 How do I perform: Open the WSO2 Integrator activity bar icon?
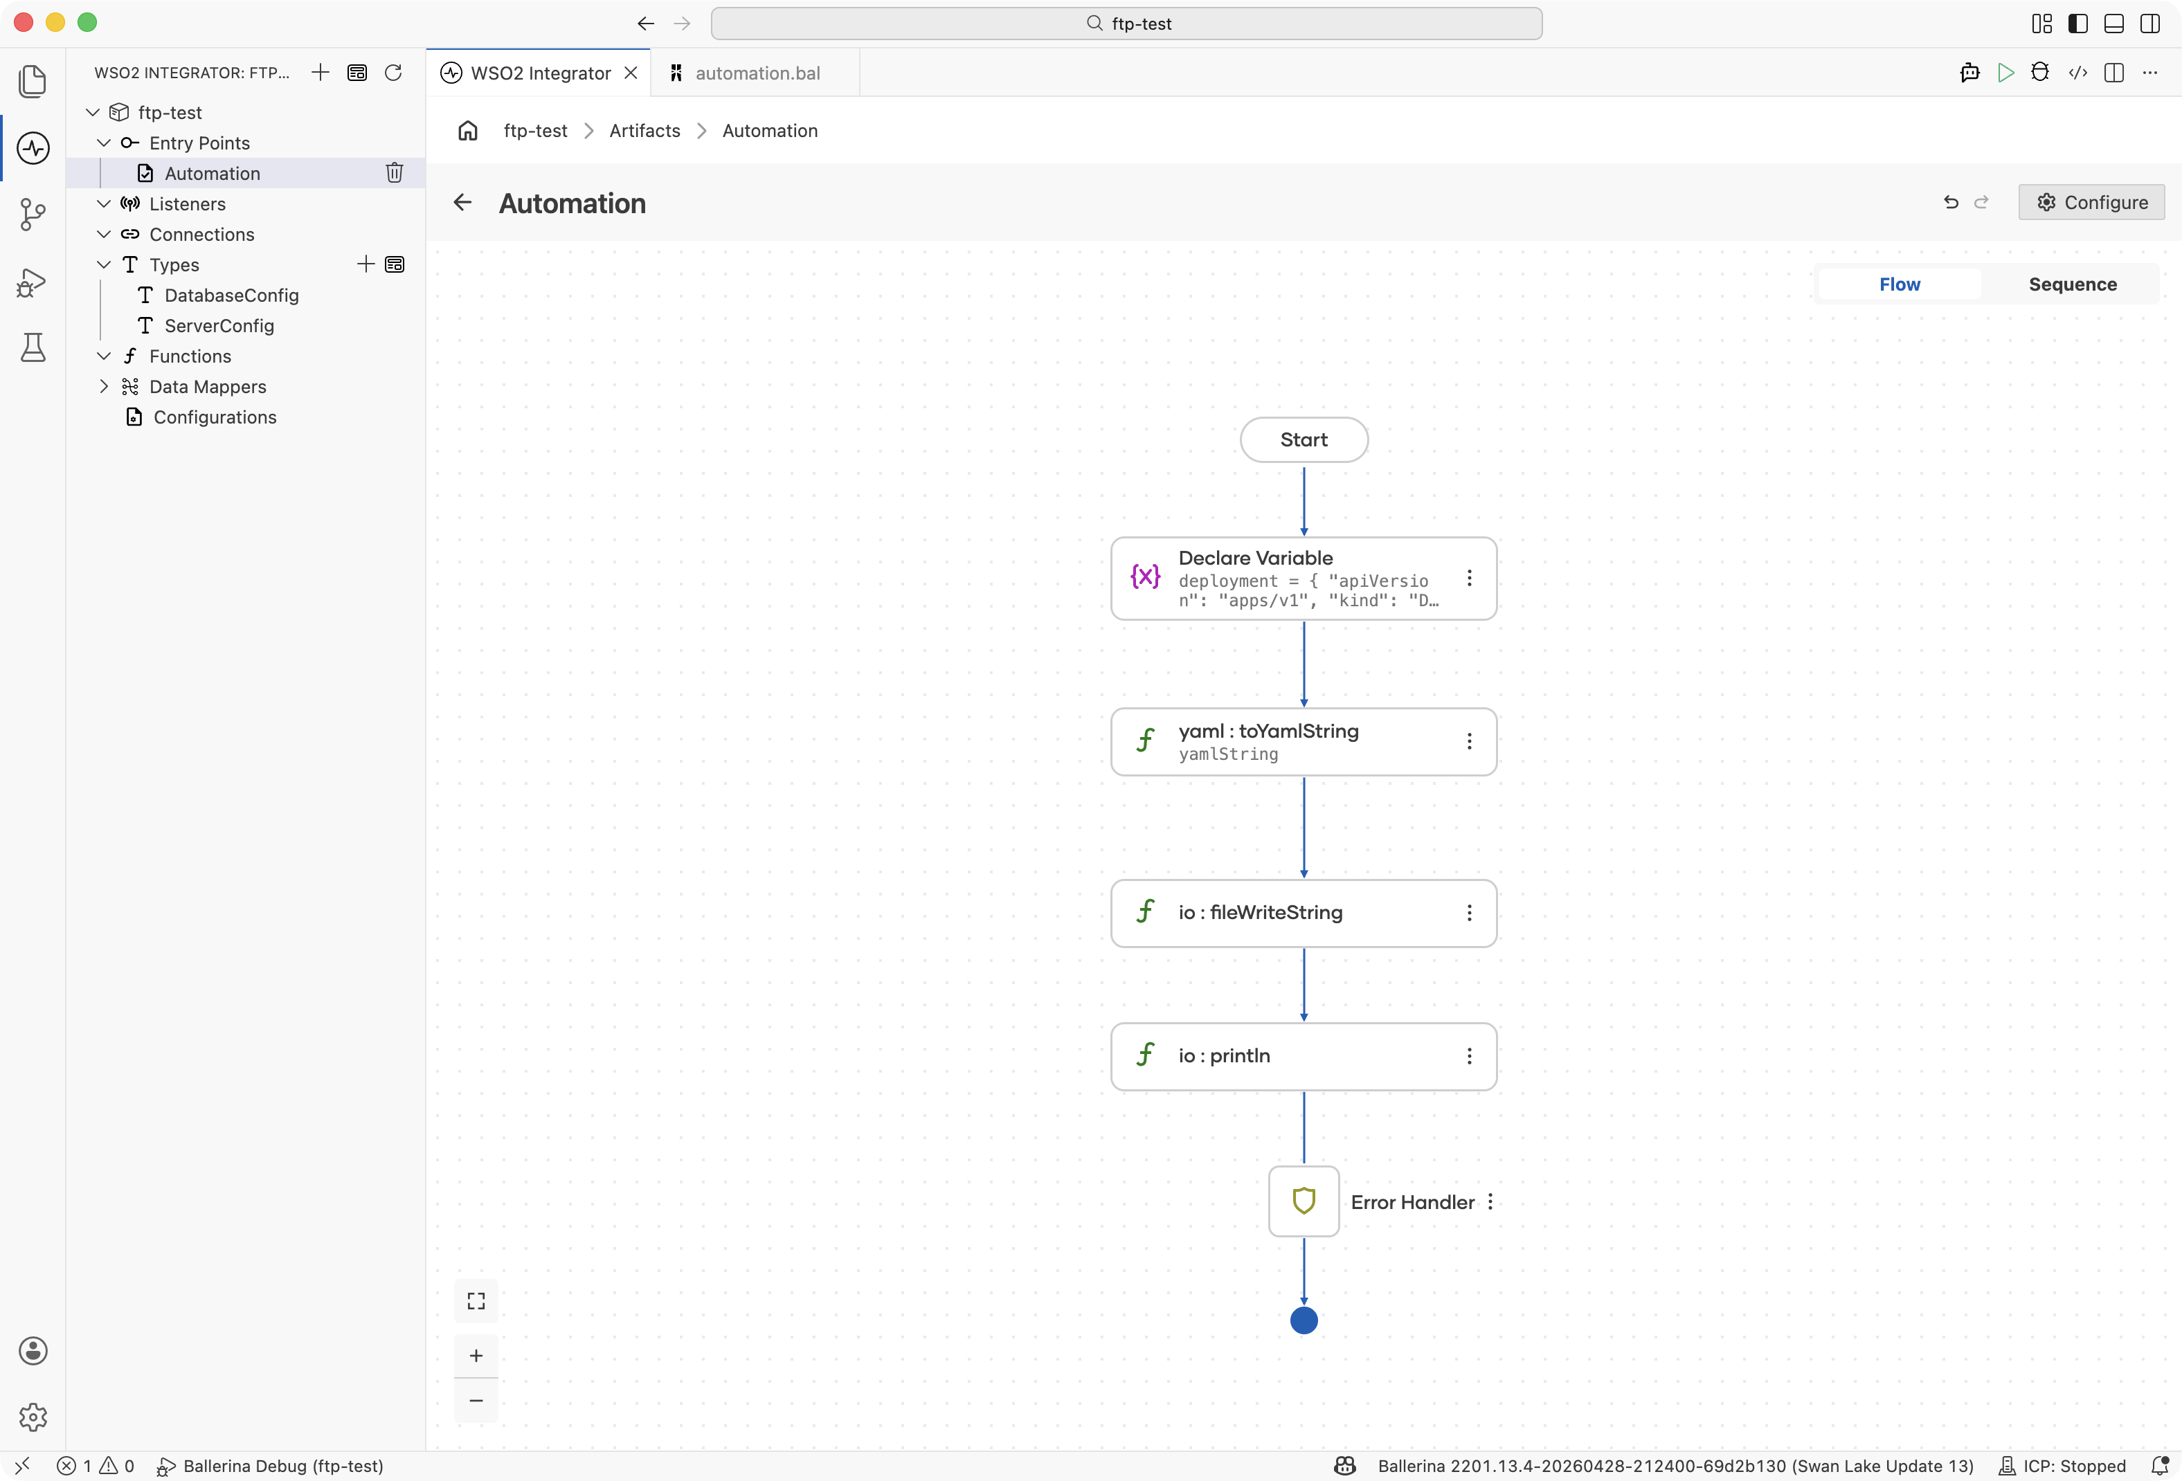[x=33, y=147]
